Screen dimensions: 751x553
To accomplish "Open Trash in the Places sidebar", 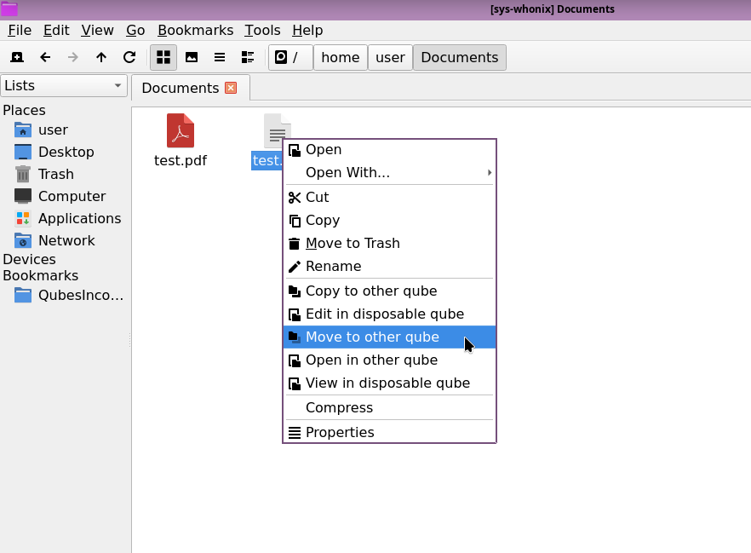I will pos(55,174).
